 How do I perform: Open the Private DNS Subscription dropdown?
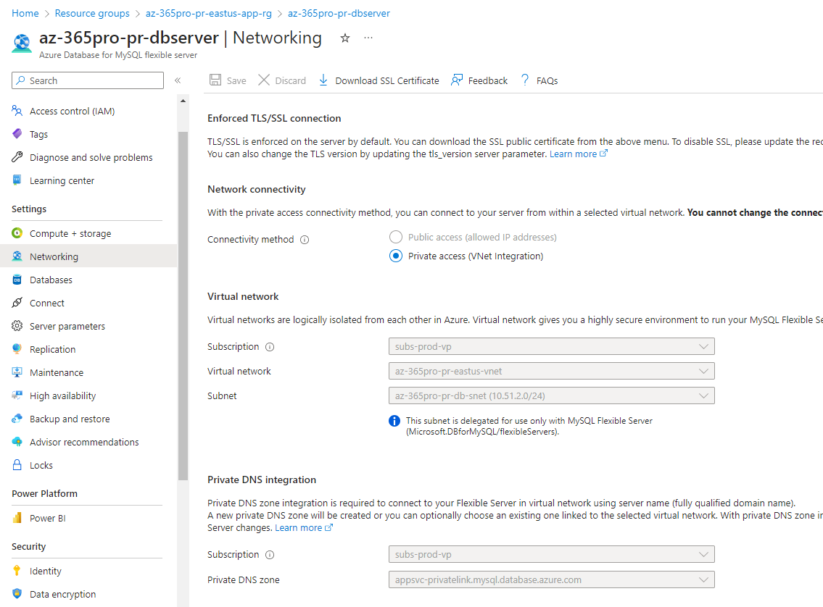pyautogui.click(x=552, y=554)
